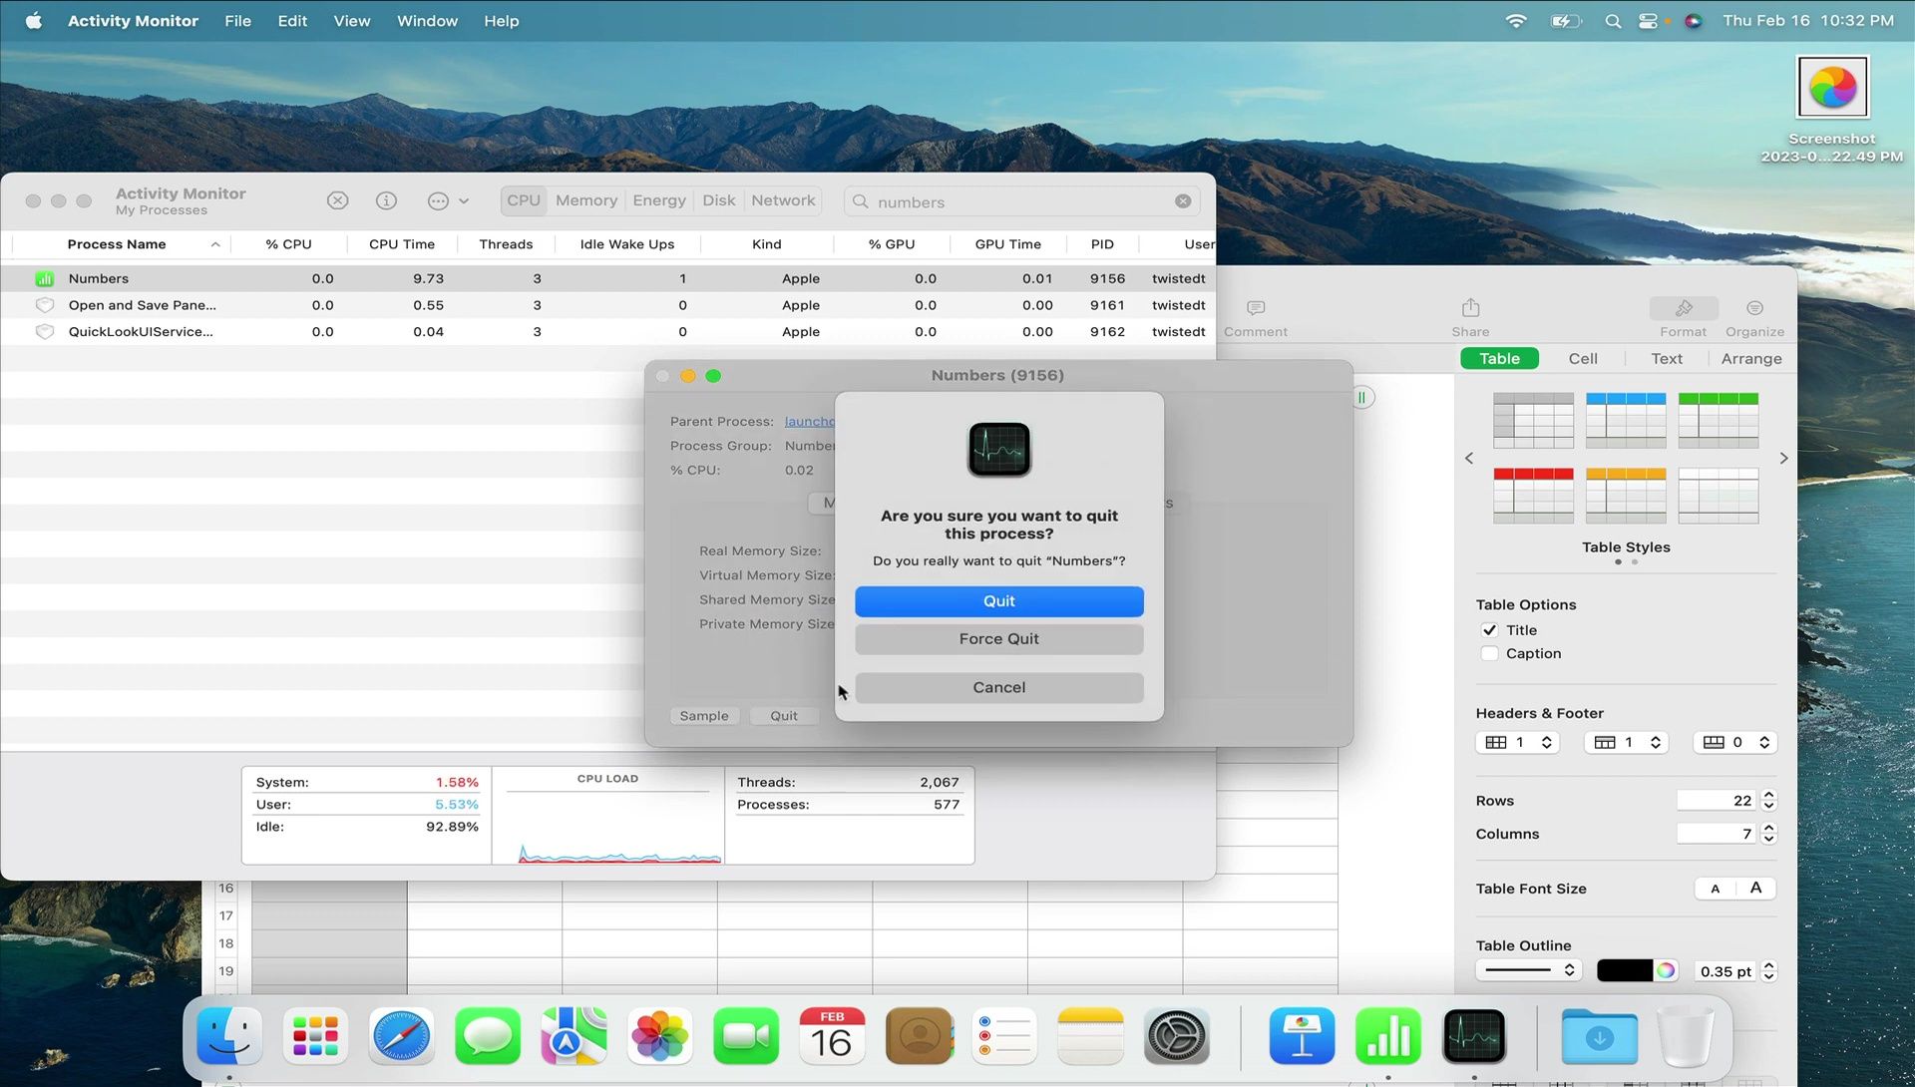
Task: Click the Share icon in Numbers toolbar
Action: pos(1470,308)
